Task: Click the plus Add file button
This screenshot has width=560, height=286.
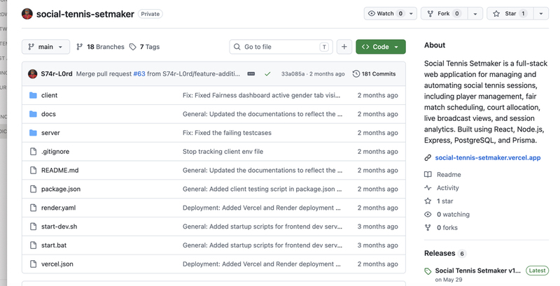Action: tap(344, 47)
